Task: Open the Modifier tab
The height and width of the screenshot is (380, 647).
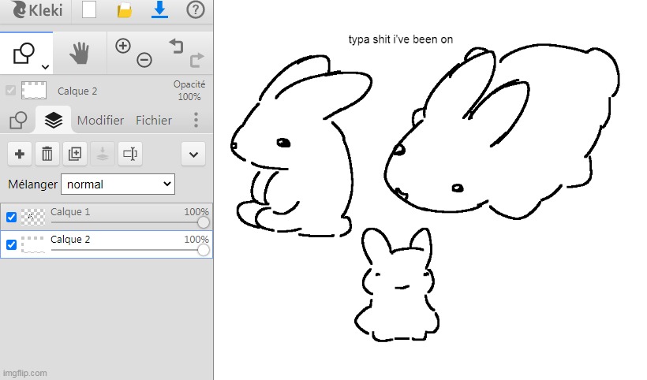Action: pyautogui.click(x=100, y=121)
